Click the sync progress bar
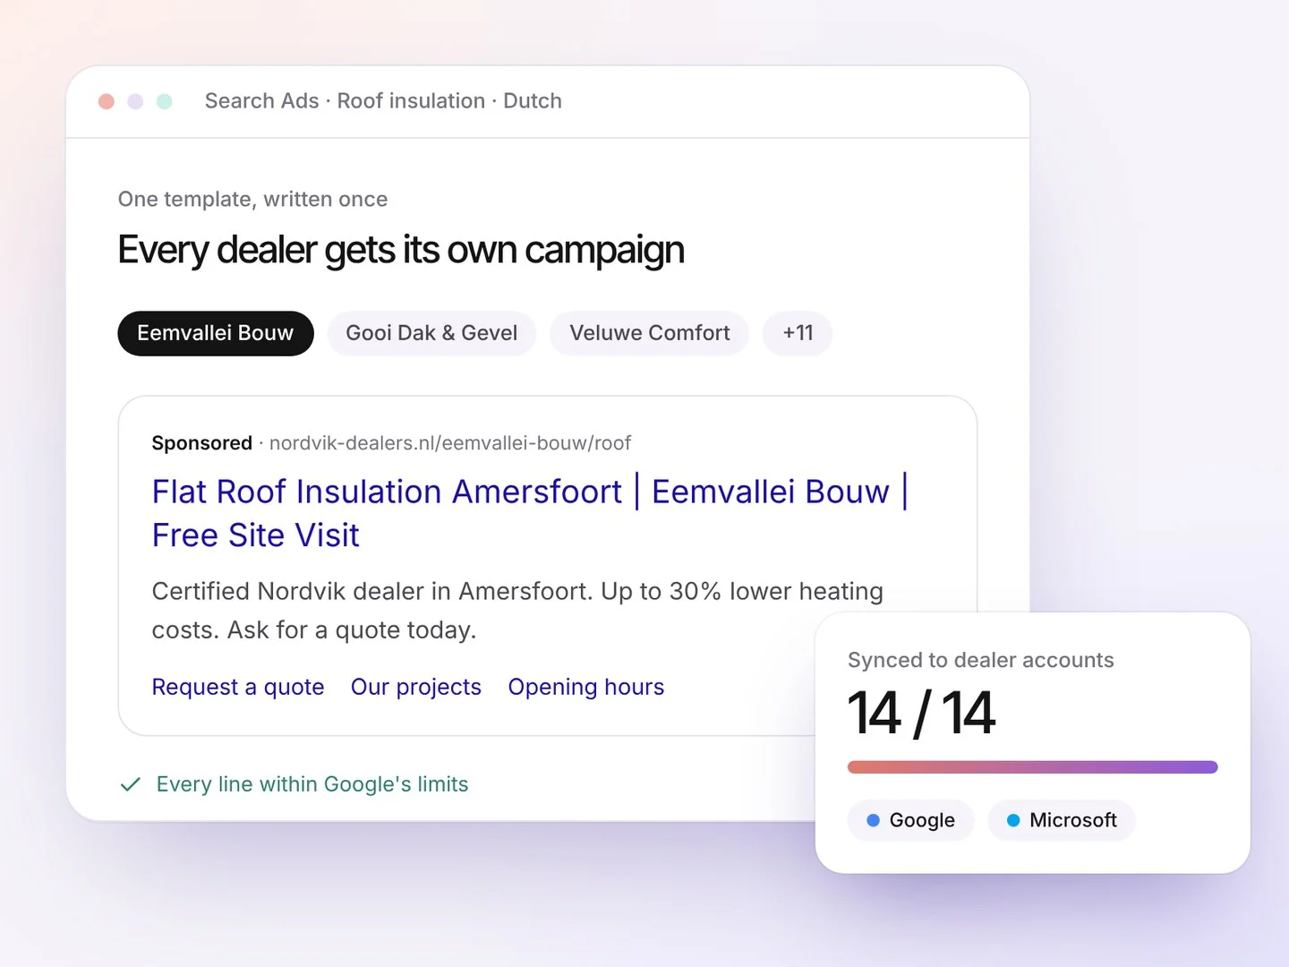Image resolution: width=1289 pixels, height=967 pixels. coord(1033,767)
